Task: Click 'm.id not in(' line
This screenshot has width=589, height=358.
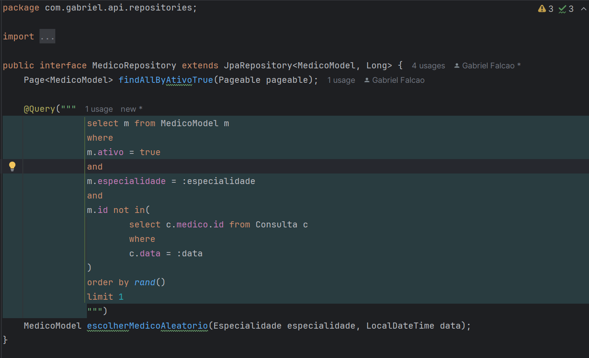Action: [x=119, y=210]
